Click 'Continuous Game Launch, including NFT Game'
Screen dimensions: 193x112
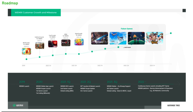point(154,86)
